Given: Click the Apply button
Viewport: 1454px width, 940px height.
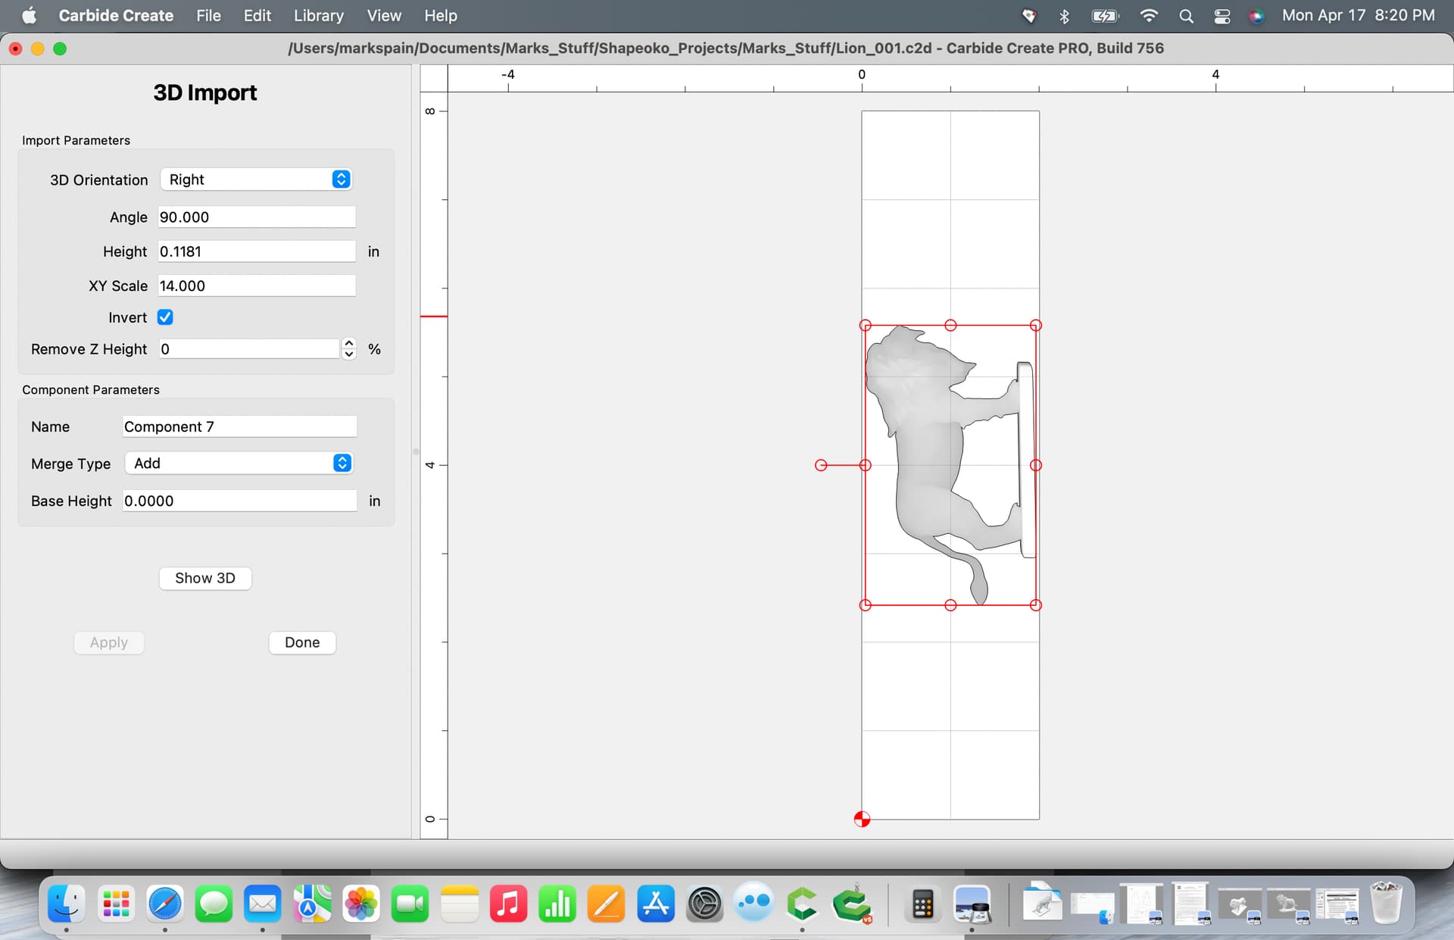Looking at the screenshot, I should [x=109, y=642].
